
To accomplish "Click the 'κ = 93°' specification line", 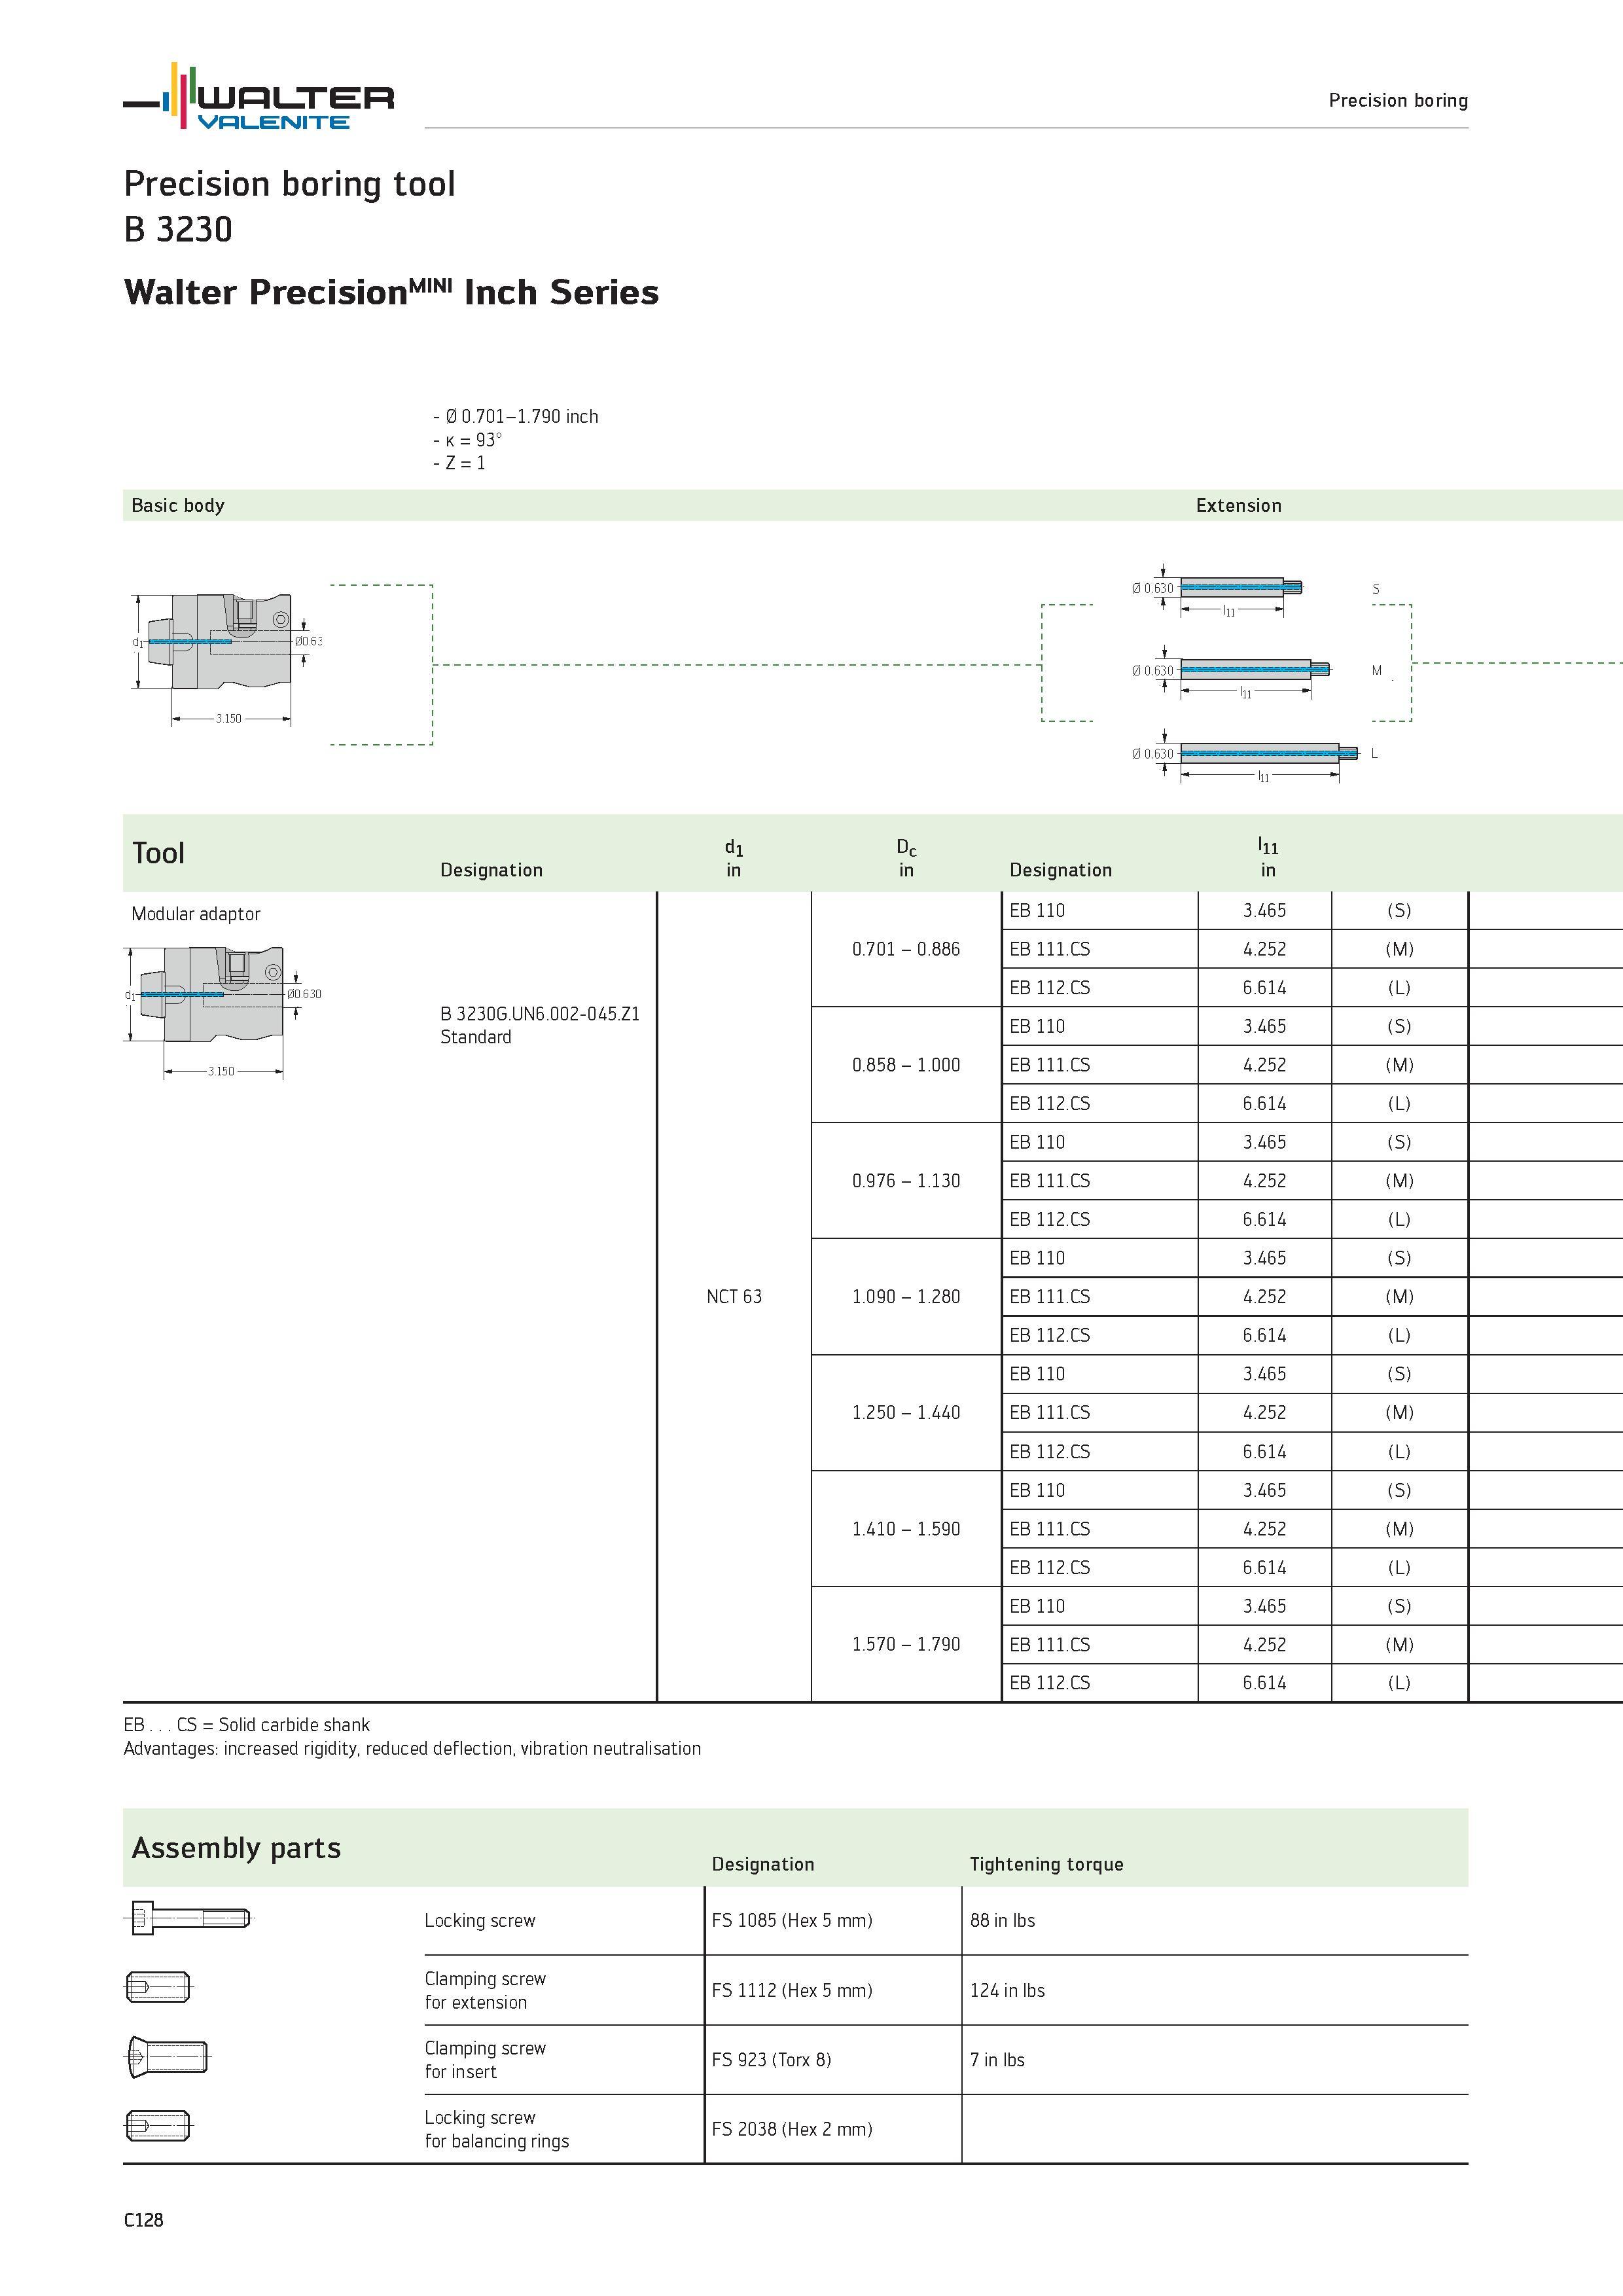I will click(468, 440).
